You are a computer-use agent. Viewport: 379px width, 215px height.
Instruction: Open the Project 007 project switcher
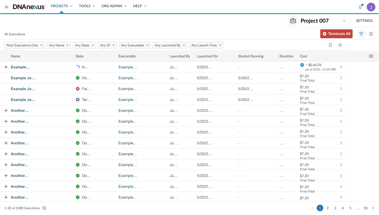[x=344, y=21]
